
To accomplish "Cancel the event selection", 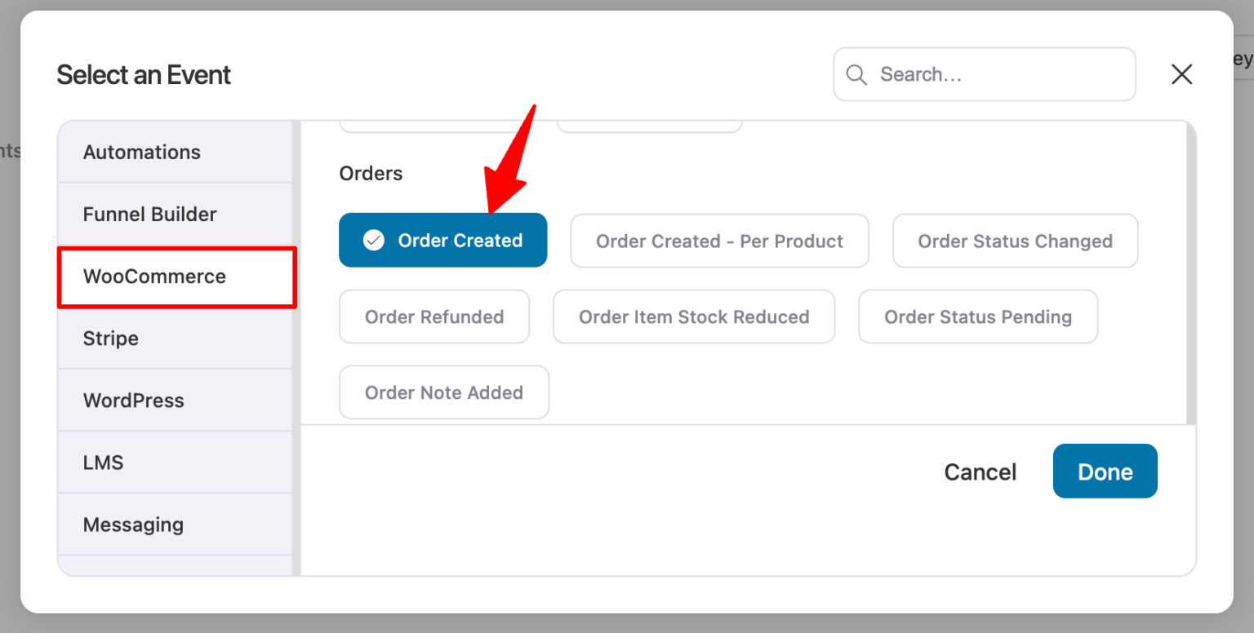I will coord(980,471).
